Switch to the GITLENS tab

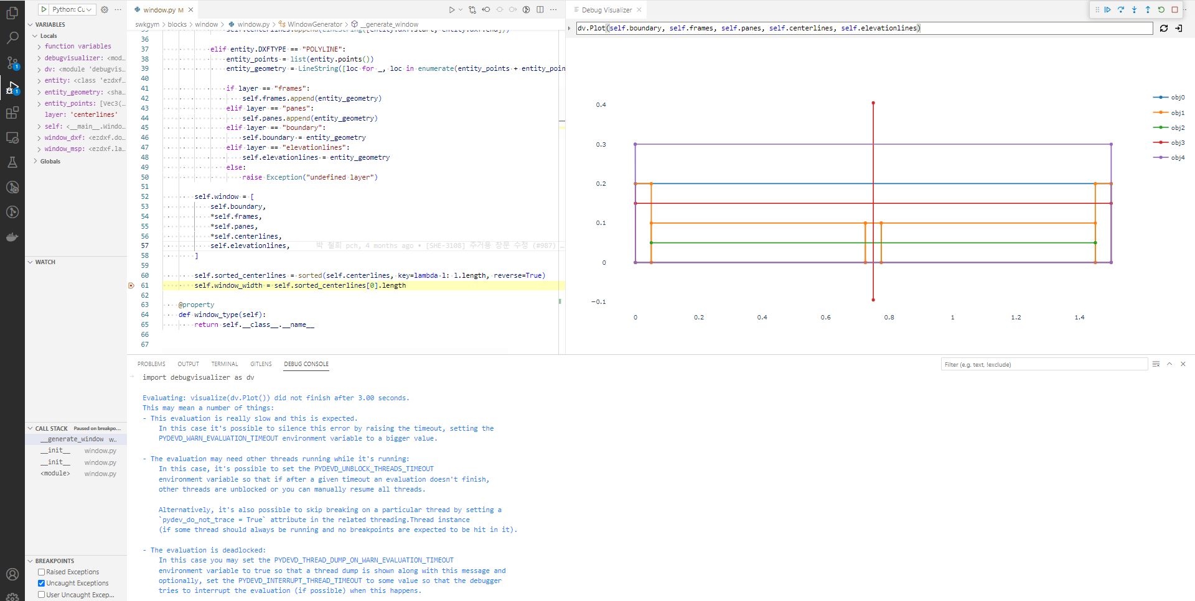point(261,364)
